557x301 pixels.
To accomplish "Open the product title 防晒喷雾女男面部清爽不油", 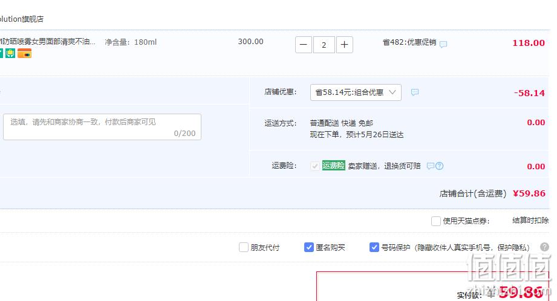I will point(48,42).
